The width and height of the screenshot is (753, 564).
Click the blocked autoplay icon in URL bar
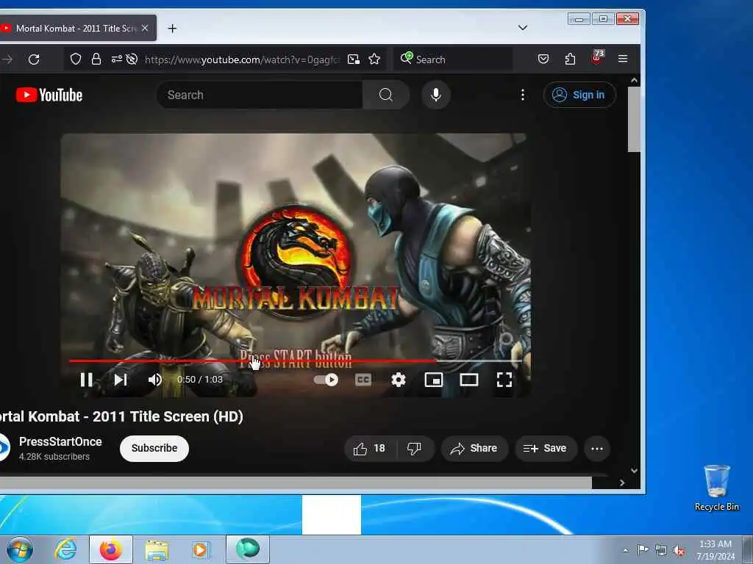(x=132, y=59)
